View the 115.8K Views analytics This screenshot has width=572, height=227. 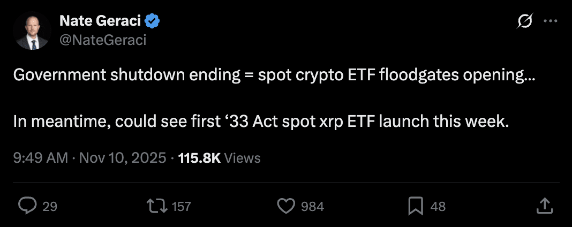(219, 158)
